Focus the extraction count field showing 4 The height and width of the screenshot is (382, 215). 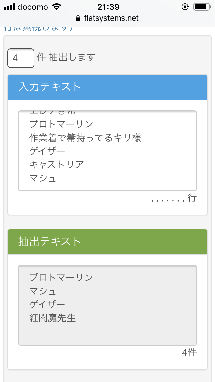tap(20, 58)
